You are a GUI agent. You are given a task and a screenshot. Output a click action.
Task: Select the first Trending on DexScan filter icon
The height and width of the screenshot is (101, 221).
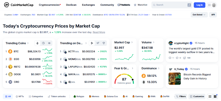92,43
